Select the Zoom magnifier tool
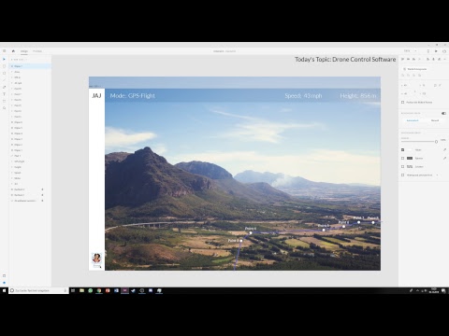Screen dimensions: 449x336 (x=4, y=108)
